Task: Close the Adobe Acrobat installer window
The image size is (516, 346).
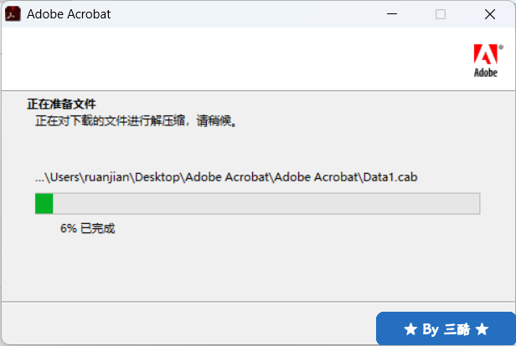Action: [x=490, y=14]
